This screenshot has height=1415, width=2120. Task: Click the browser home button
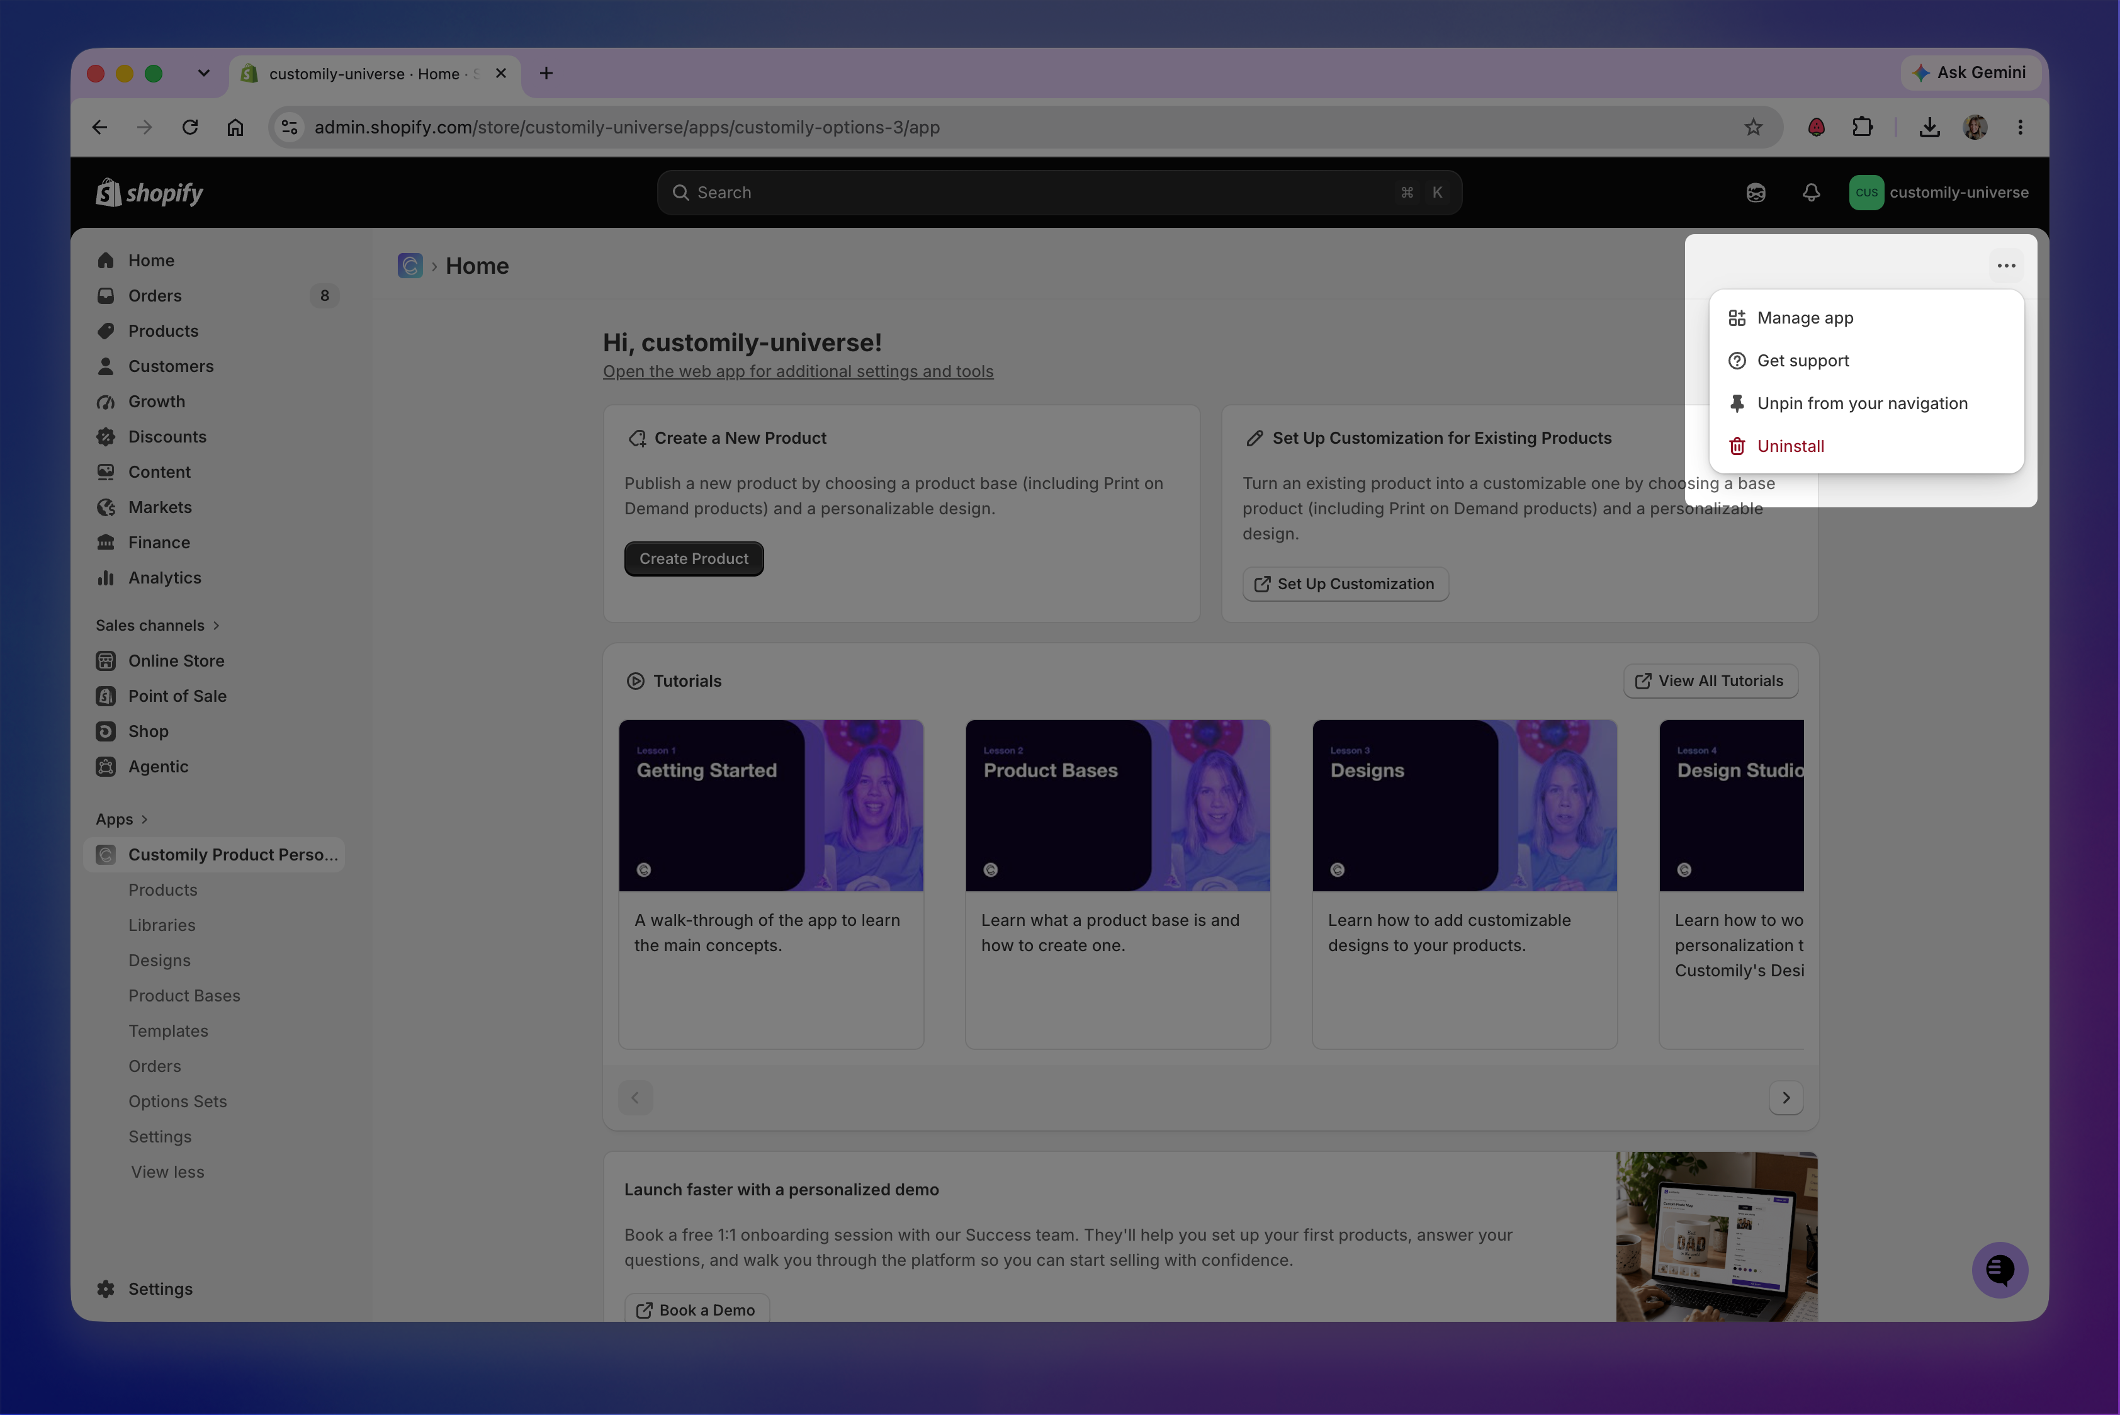tap(235, 127)
